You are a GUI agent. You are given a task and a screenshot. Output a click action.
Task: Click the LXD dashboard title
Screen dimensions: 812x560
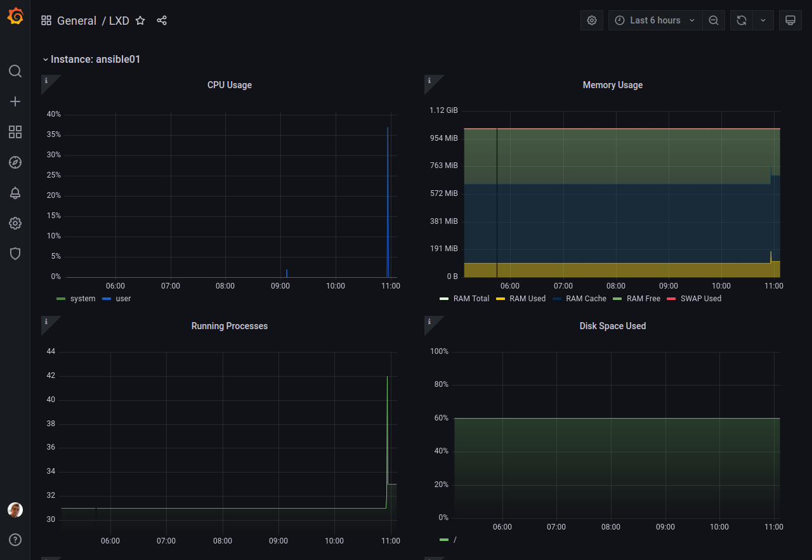tap(119, 20)
